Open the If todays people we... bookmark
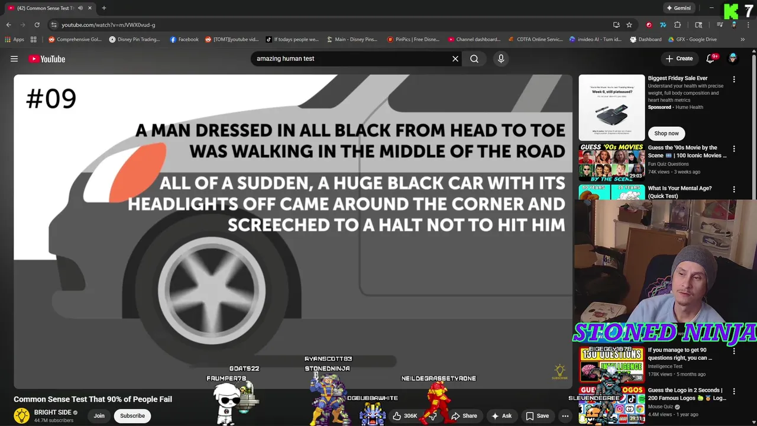Viewport: 757px width, 426px height. (x=292, y=40)
